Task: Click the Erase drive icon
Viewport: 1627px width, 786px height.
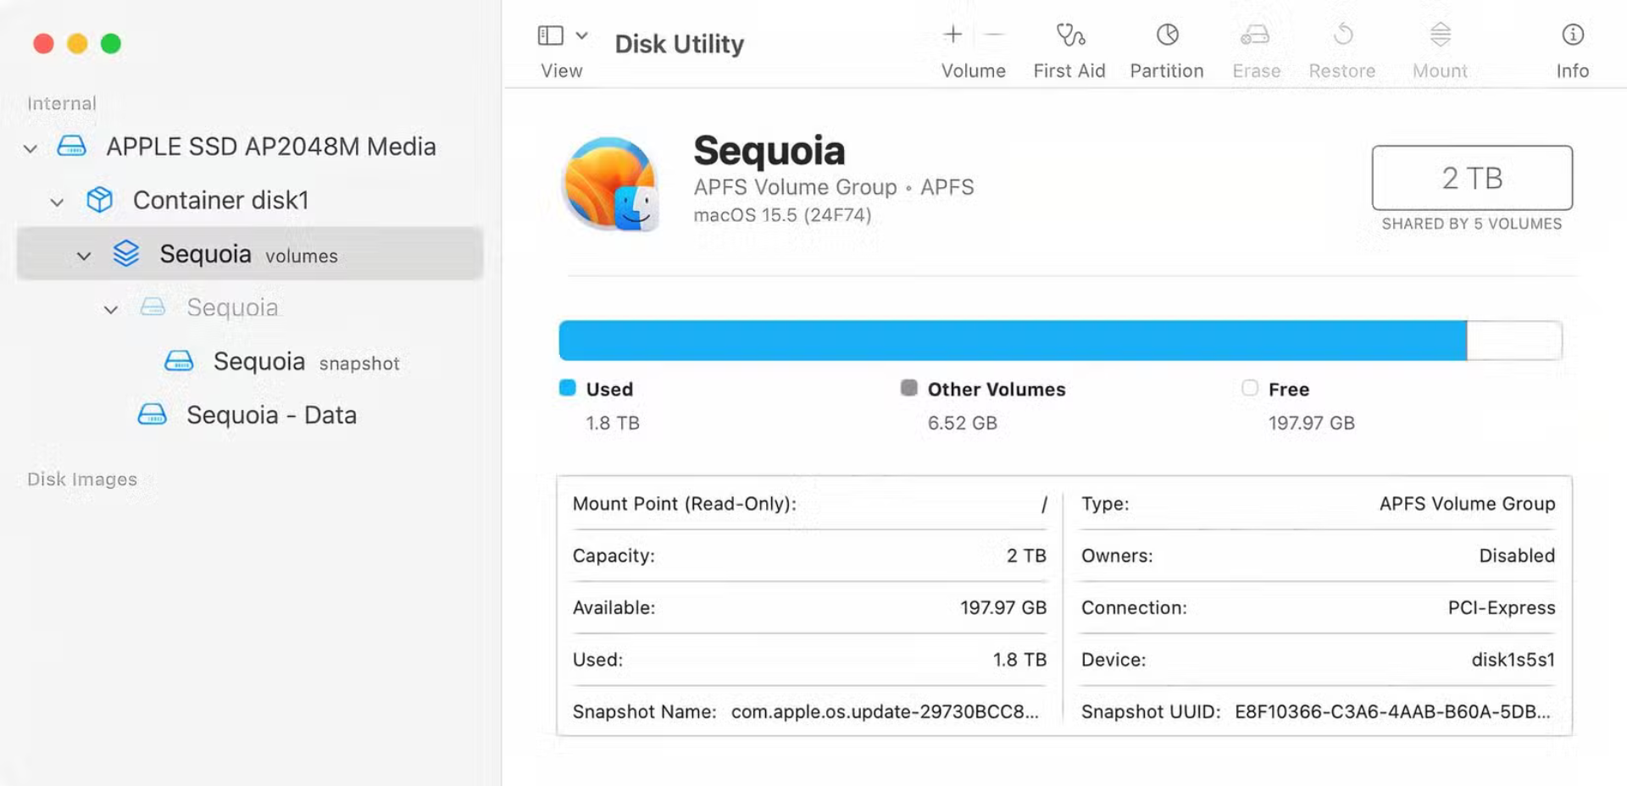Action: [1255, 36]
